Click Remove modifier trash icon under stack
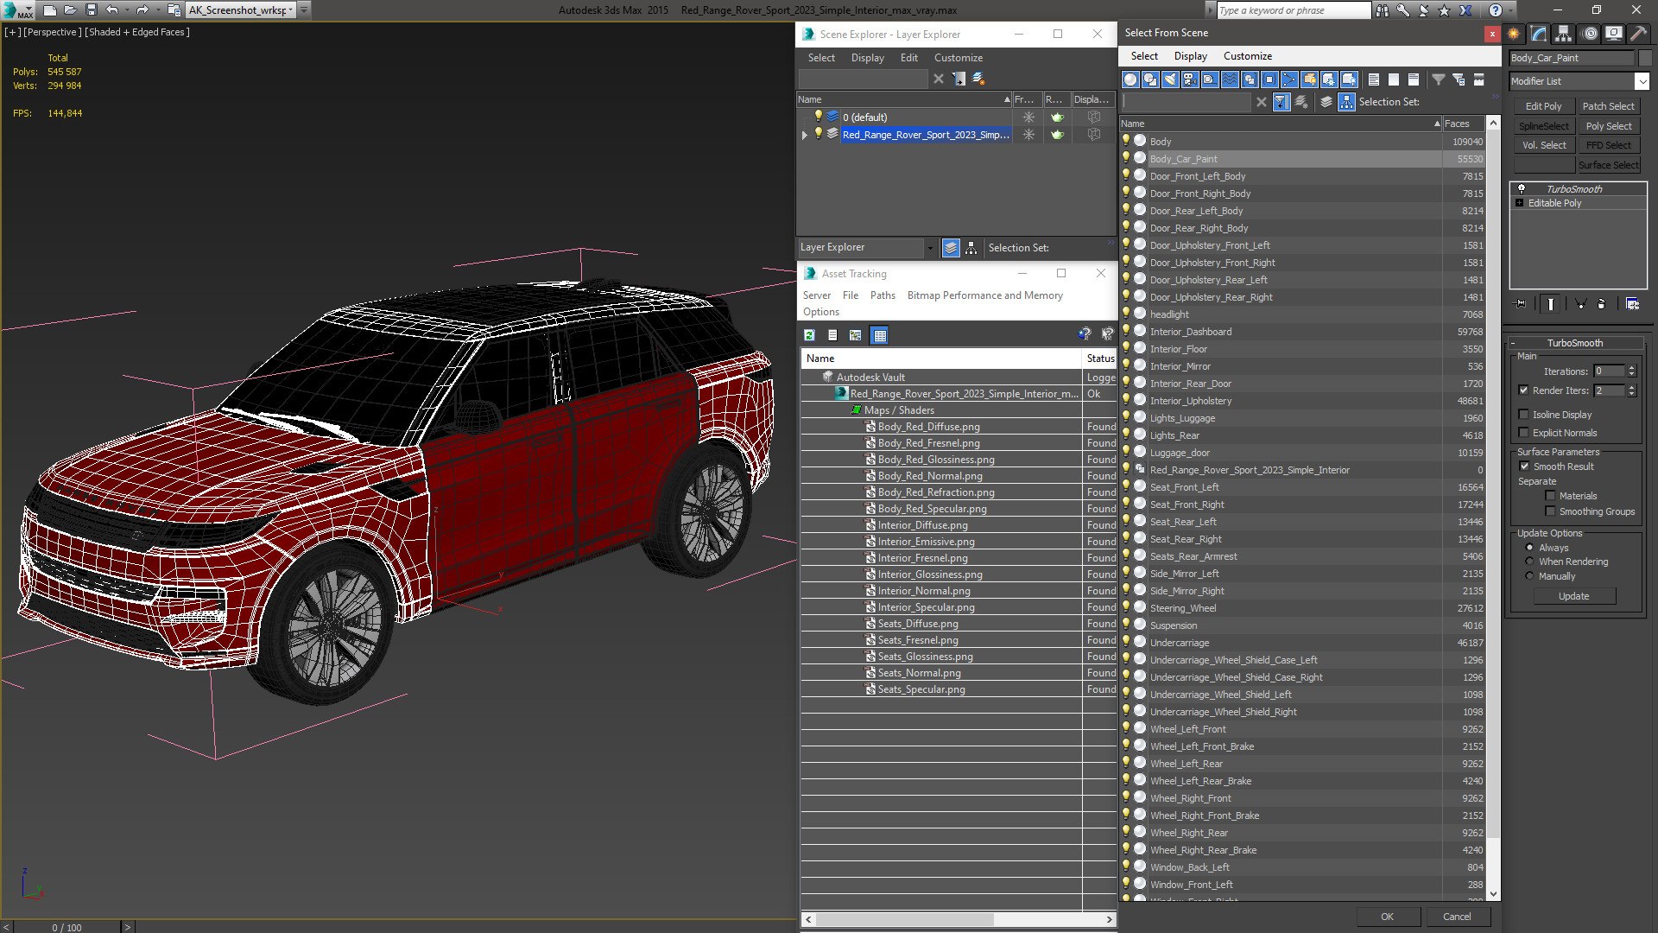 (1601, 304)
